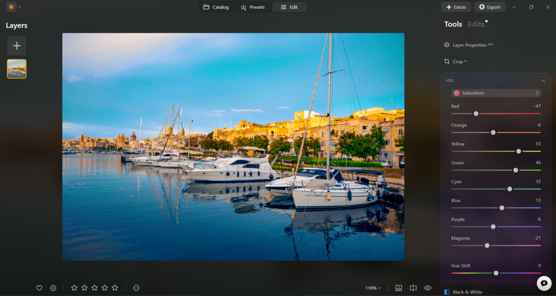
Task: Open the Black & White tool
Action: point(467,292)
